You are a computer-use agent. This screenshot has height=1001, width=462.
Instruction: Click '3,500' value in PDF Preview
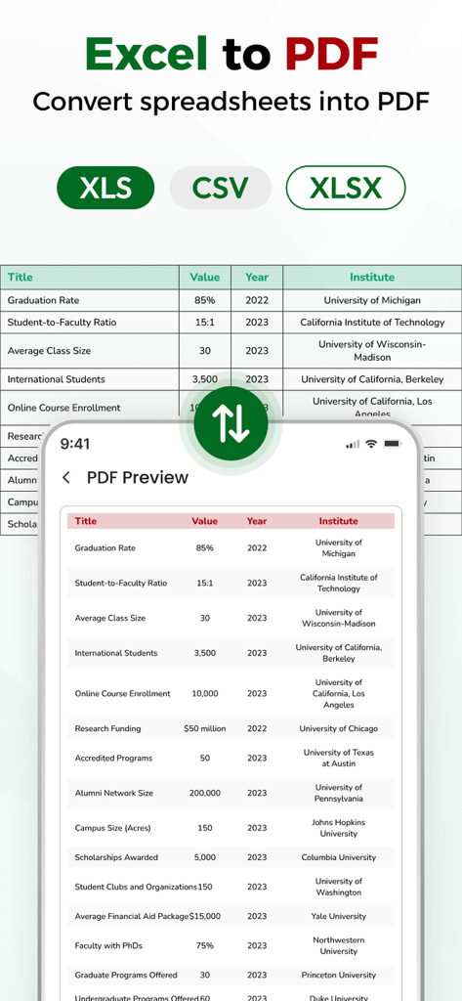pyautogui.click(x=205, y=653)
